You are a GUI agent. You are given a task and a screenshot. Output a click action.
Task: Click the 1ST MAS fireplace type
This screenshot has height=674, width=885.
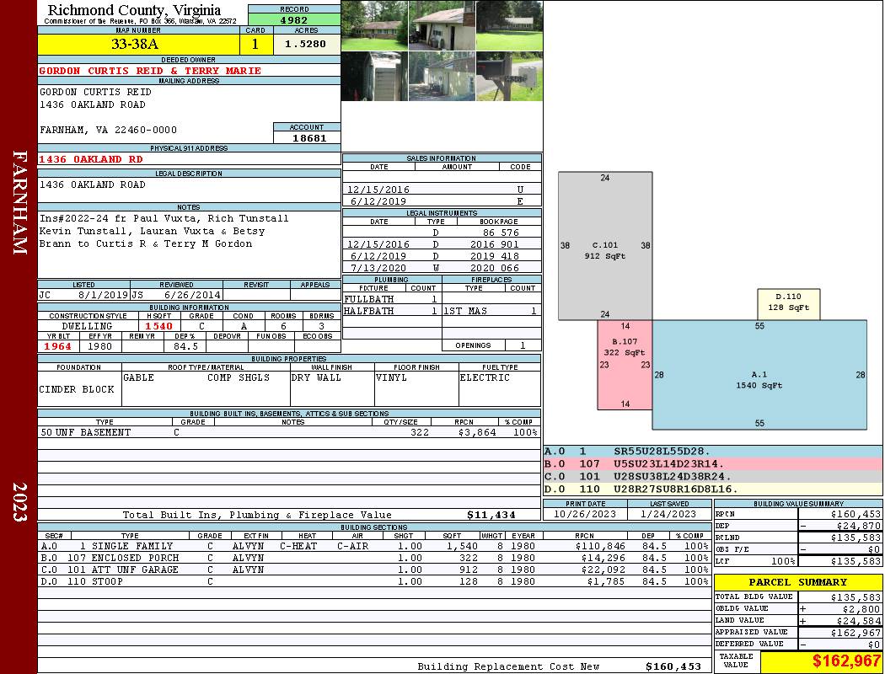coord(465,311)
